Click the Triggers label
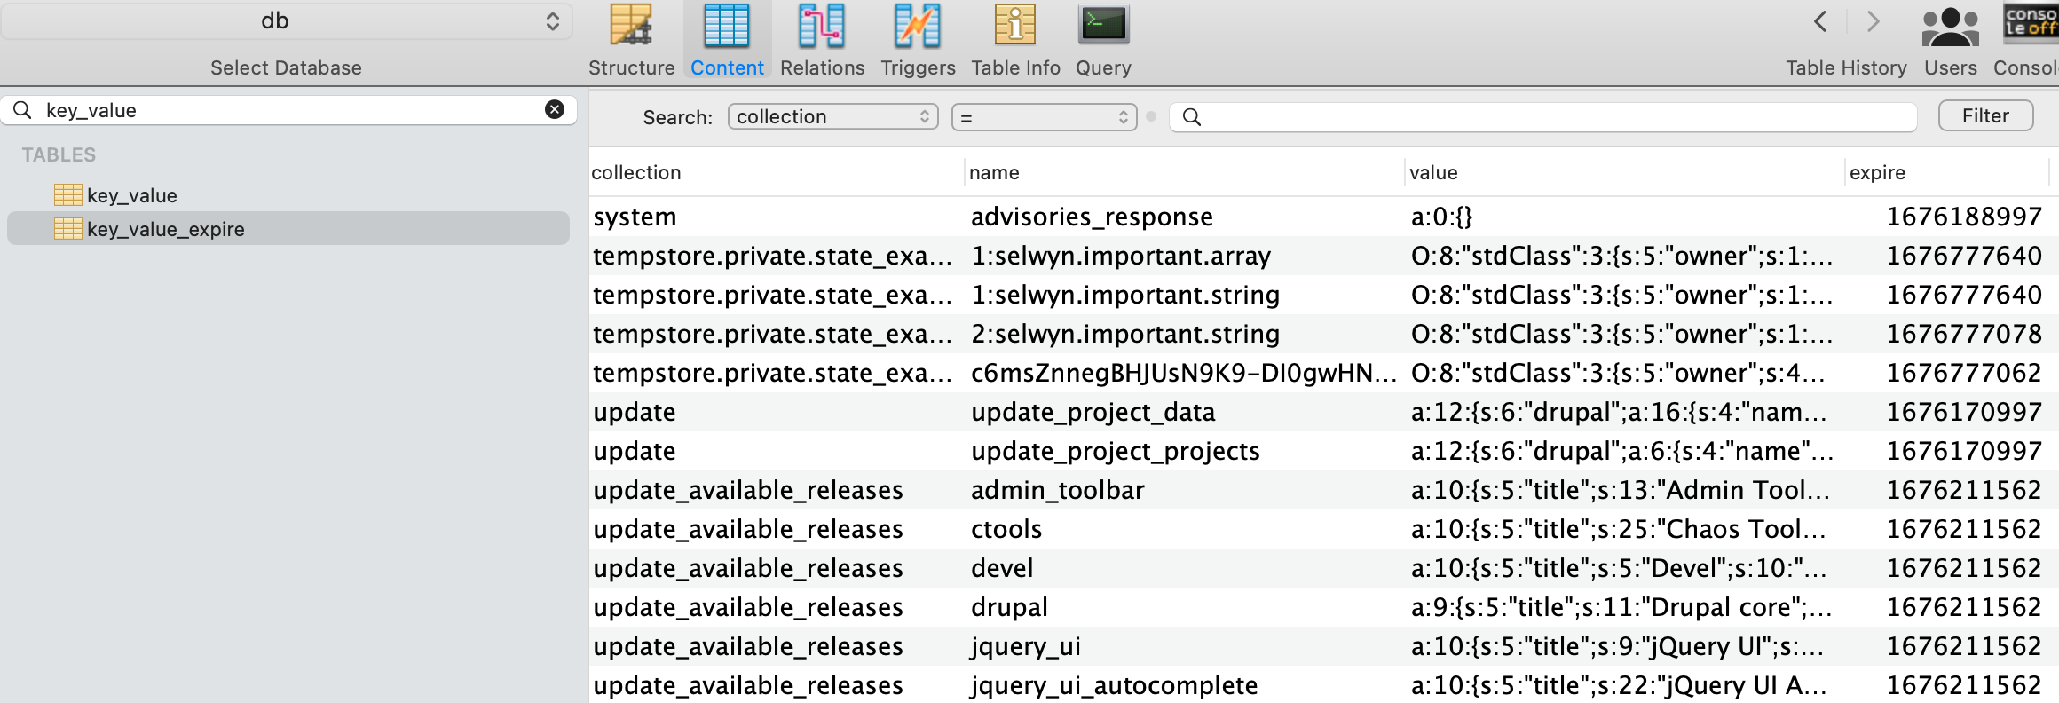Viewport: 2059px width, 703px height. coord(918,67)
